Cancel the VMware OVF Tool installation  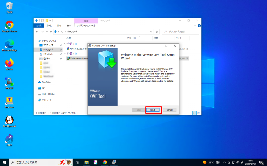click(169, 110)
